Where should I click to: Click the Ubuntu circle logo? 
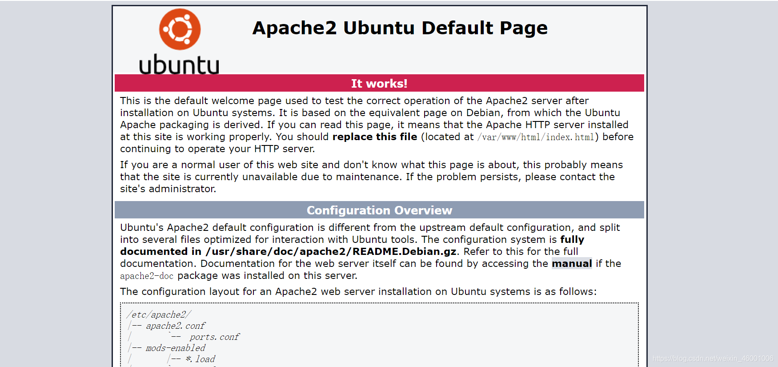[180, 29]
